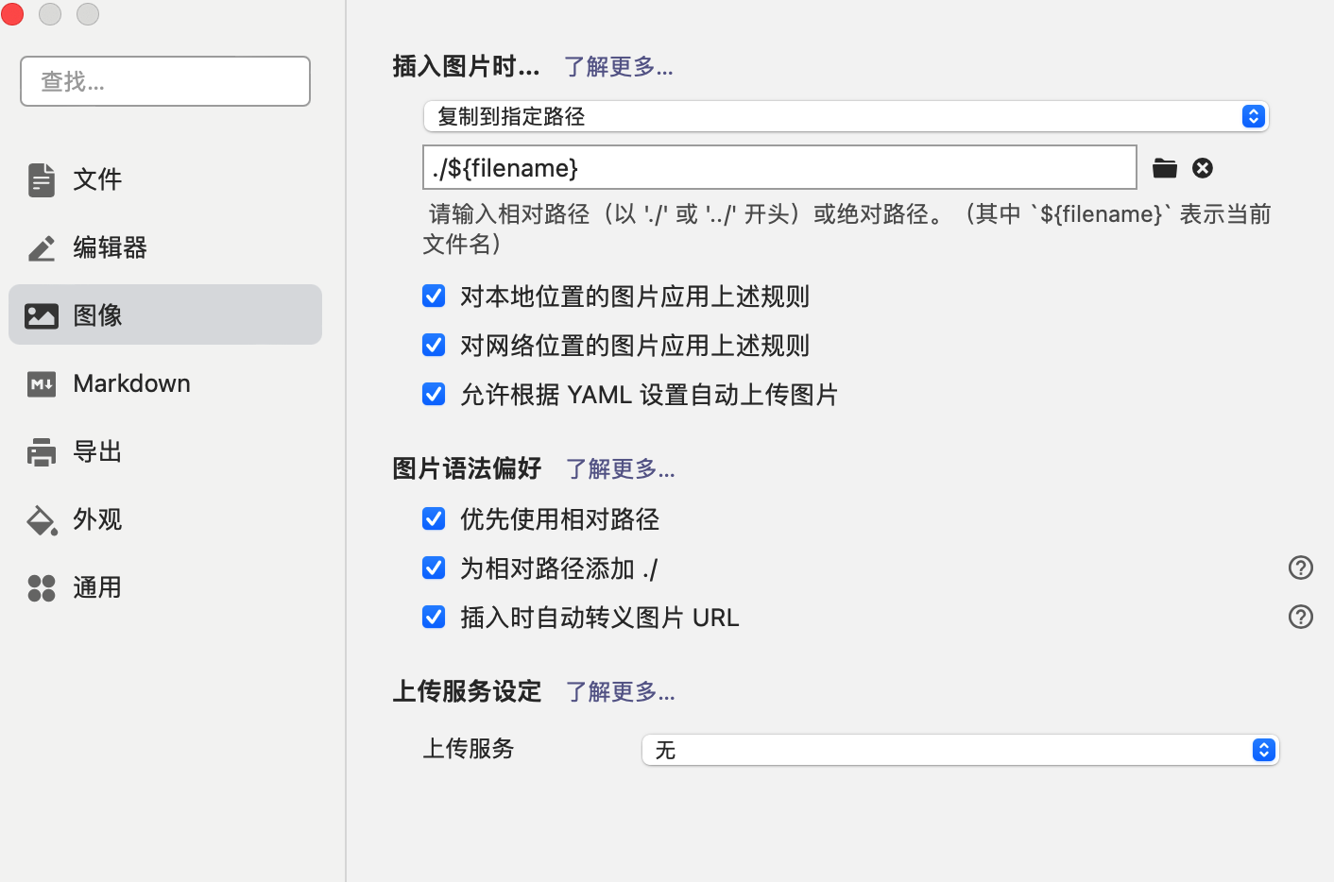Open the 通用 general settings icon
This screenshot has height=882, width=1334.
(42, 587)
